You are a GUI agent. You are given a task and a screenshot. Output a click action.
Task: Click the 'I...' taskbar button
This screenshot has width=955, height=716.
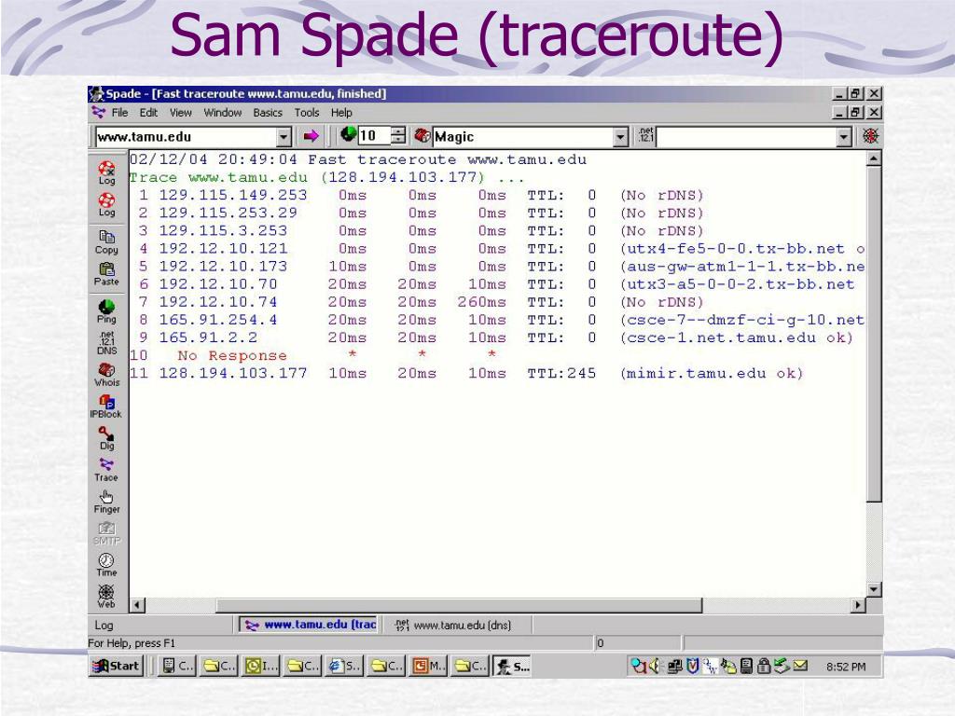click(261, 666)
